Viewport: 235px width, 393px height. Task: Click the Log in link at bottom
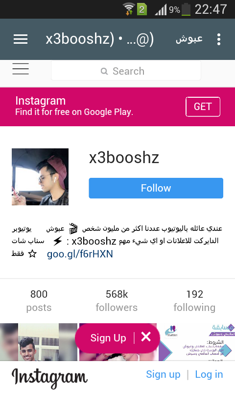click(x=209, y=374)
